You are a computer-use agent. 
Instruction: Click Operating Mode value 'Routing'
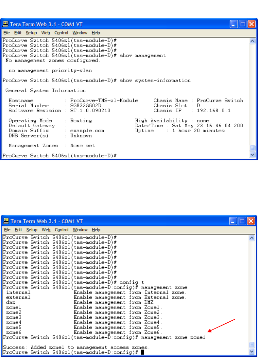(81, 121)
